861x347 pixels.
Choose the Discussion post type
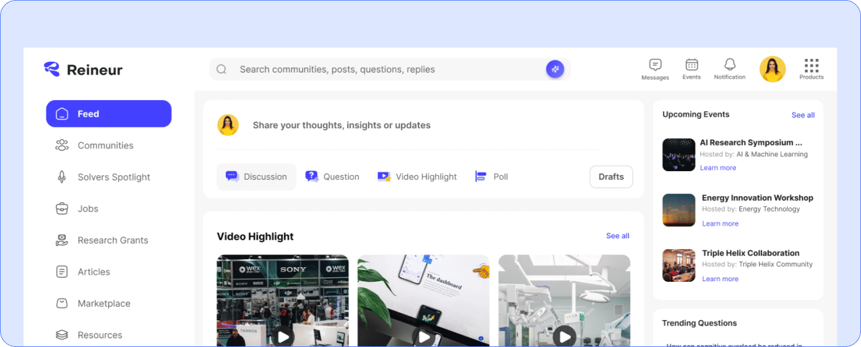[256, 177]
